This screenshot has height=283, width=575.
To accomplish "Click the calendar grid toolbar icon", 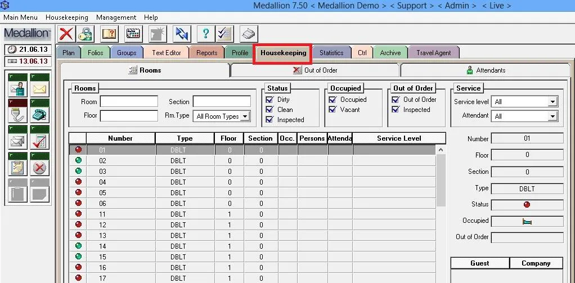I will (133, 34).
